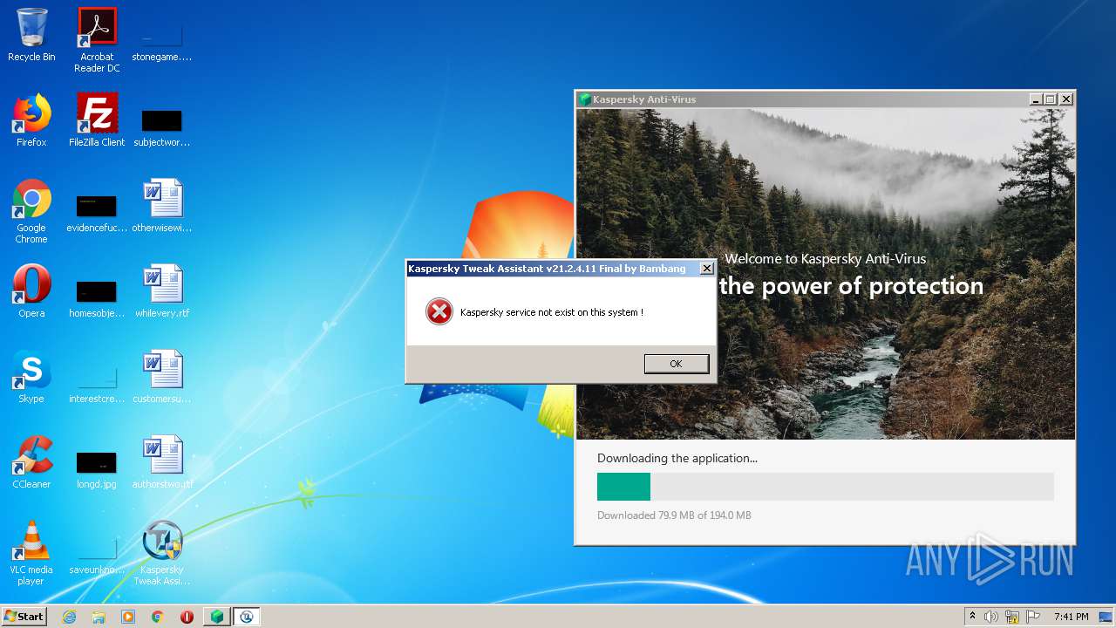Open Chrome from the taskbar
This screenshot has width=1116, height=628.
click(158, 617)
